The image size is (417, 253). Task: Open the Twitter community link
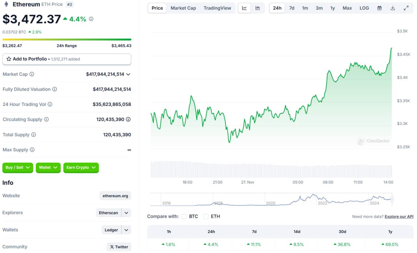pyautogui.click(x=119, y=247)
